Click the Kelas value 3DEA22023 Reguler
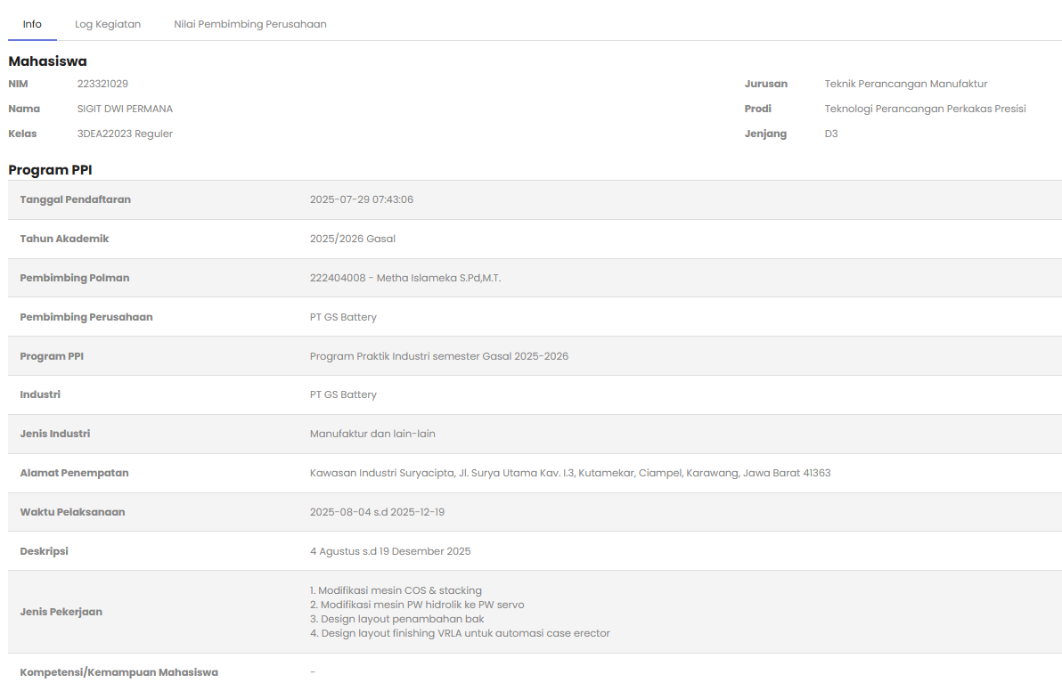This screenshot has height=691, width=1062. pos(125,134)
